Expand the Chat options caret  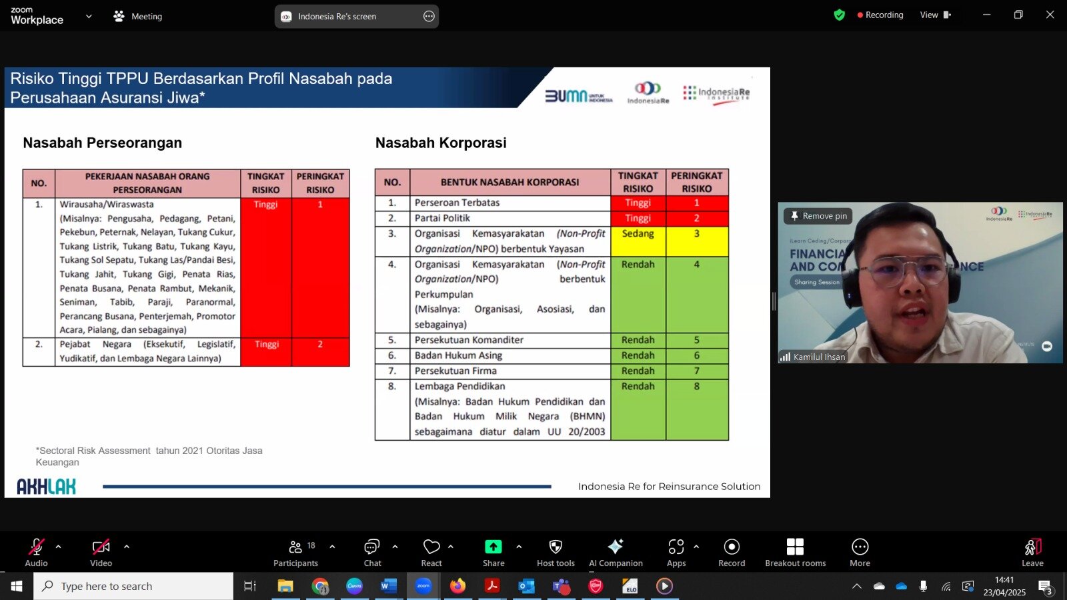coord(395,547)
